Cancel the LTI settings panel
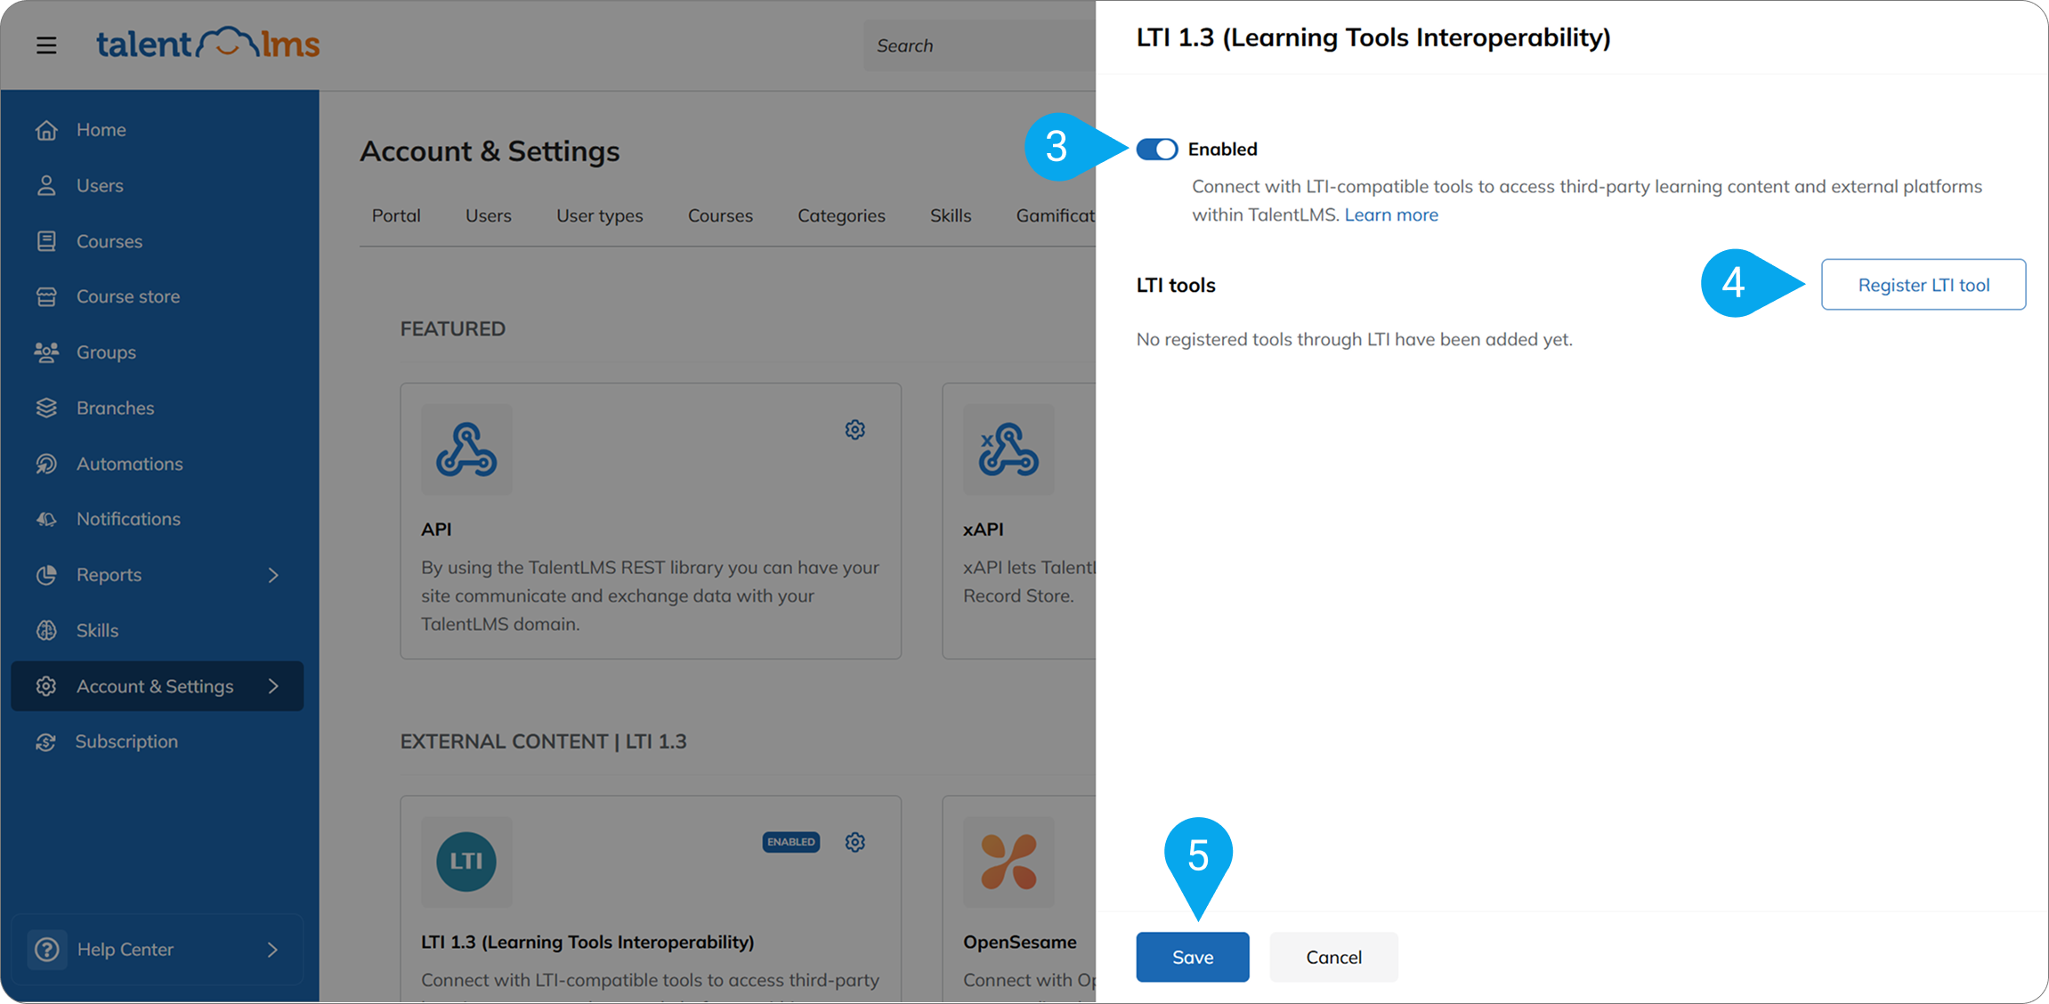2049x1004 pixels. pos(1333,957)
